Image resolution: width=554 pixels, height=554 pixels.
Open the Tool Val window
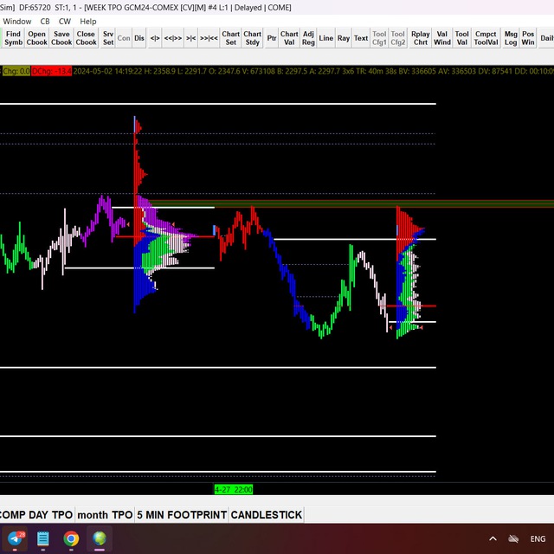coord(461,38)
